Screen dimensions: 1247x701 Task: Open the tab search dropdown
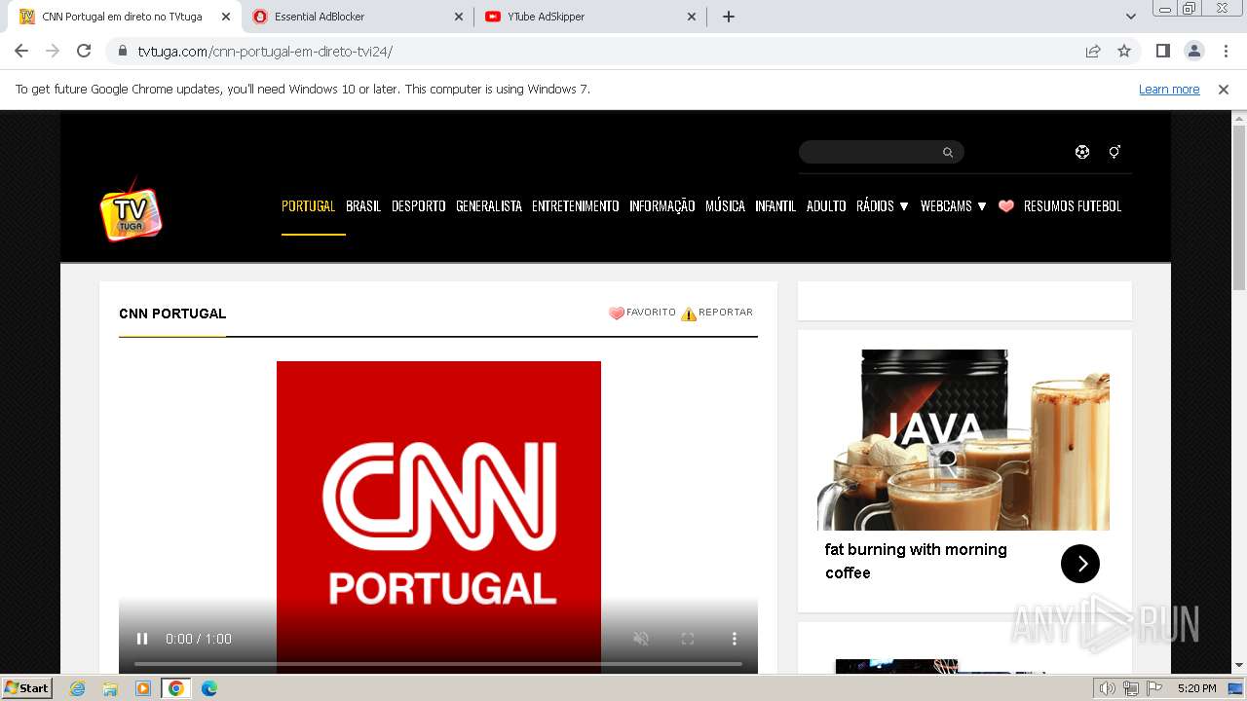(x=1131, y=17)
